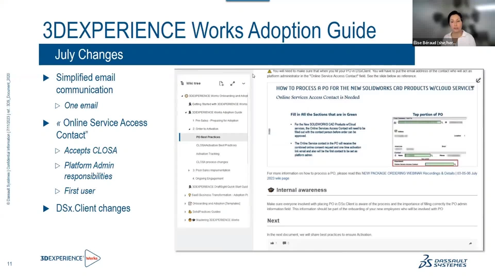Viewport: 495px width, 278px height.
Task: Click the link icon above the article
Action: [x=478, y=80]
